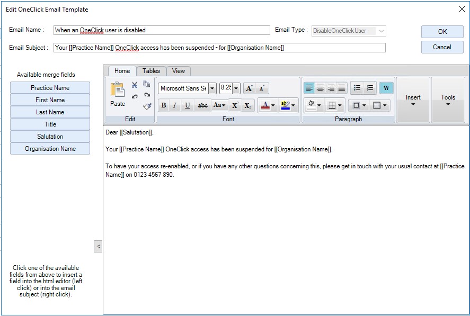Insert a bulleted list
The height and width of the screenshot is (316, 470).
pos(357,88)
